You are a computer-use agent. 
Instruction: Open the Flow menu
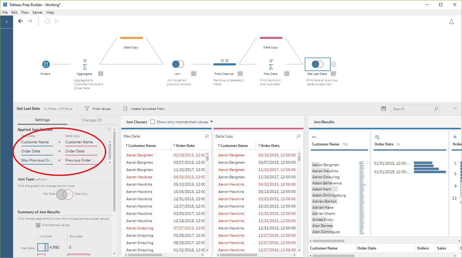coord(25,12)
